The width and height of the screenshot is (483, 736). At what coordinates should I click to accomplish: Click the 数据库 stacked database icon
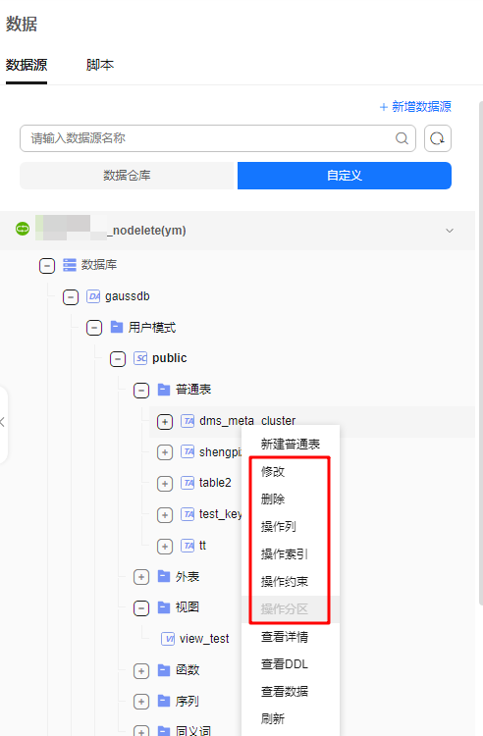[x=70, y=265]
